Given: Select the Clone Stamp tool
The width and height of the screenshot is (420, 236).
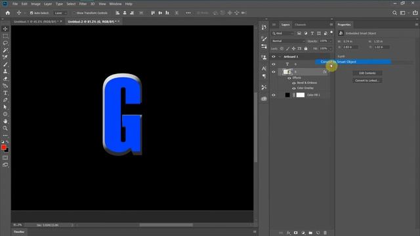Looking at the screenshot, I should 5,71.
